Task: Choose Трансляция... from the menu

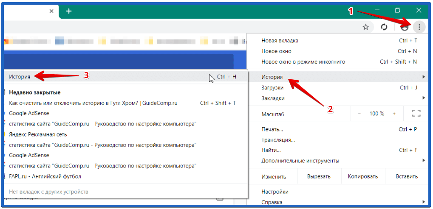Action: (337, 139)
